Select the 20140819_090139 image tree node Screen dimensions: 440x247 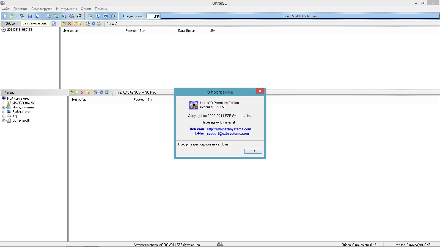20,30
